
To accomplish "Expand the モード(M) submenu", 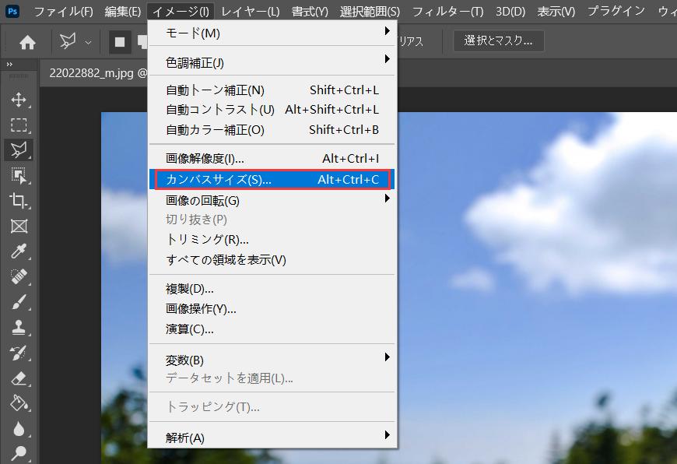I will point(272,33).
